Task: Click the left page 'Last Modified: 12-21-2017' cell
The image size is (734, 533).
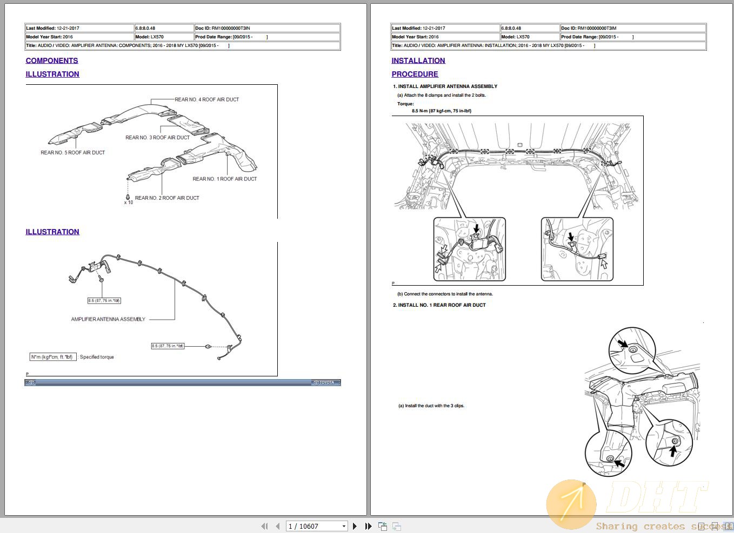Action: [79, 28]
